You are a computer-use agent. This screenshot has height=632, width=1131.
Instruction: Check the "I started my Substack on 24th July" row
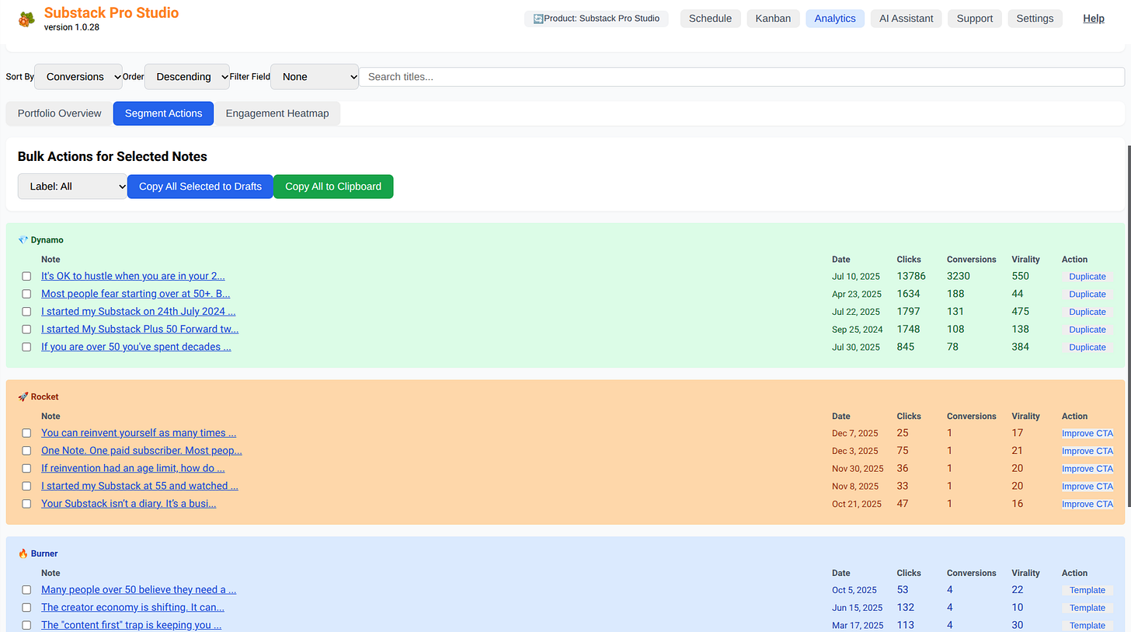pos(26,312)
